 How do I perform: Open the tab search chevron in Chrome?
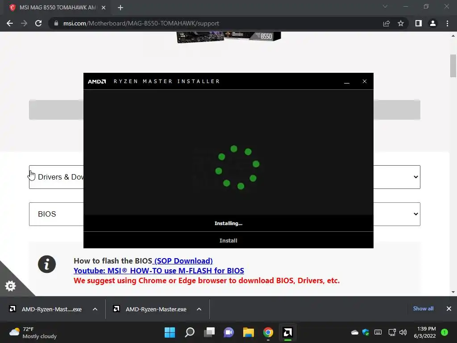tap(385, 6)
